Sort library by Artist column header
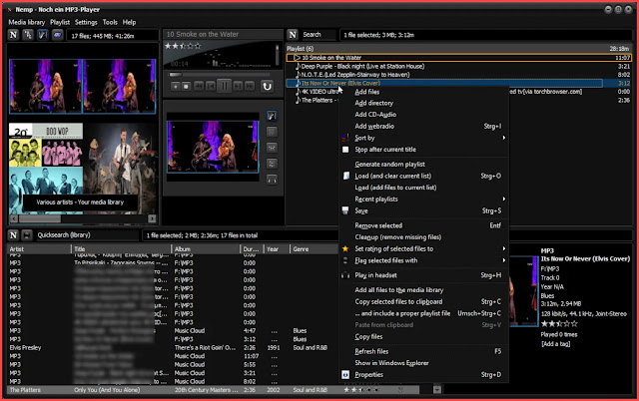 pyautogui.click(x=39, y=248)
